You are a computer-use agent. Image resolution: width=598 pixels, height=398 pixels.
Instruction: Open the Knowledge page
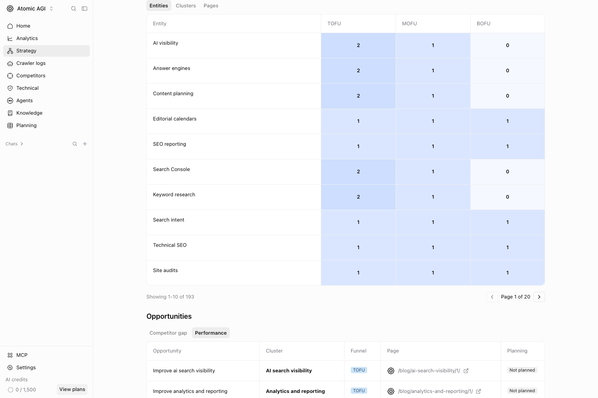click(x=46, y=113)
